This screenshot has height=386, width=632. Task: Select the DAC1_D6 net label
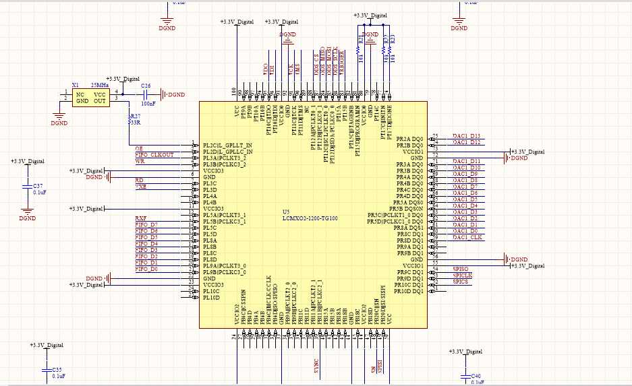coord(465,193)
